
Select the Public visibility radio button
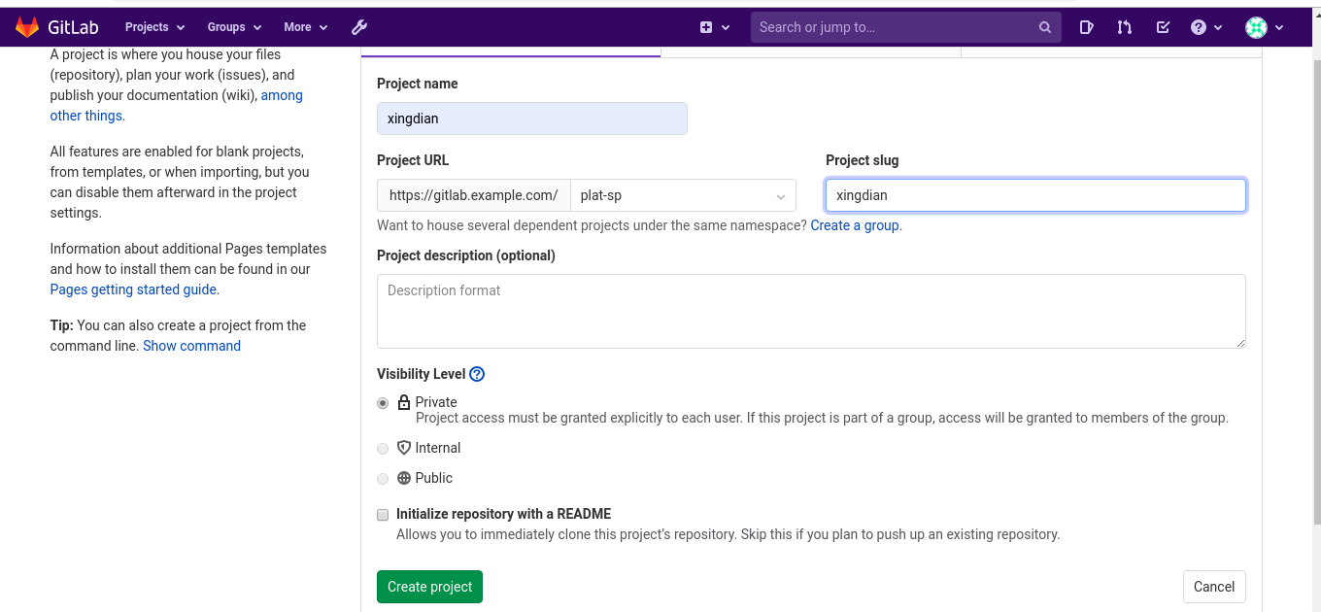[x=383, y=479]
